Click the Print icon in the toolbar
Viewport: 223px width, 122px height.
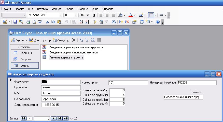point(29,22)
